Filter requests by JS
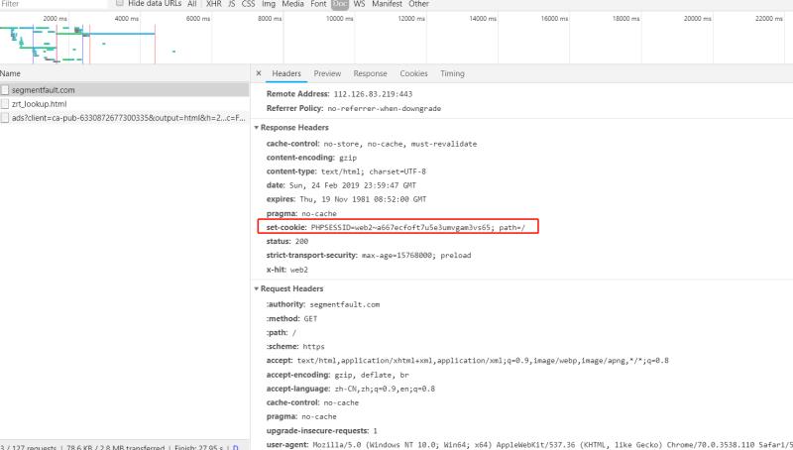 (x=232, y=4)
